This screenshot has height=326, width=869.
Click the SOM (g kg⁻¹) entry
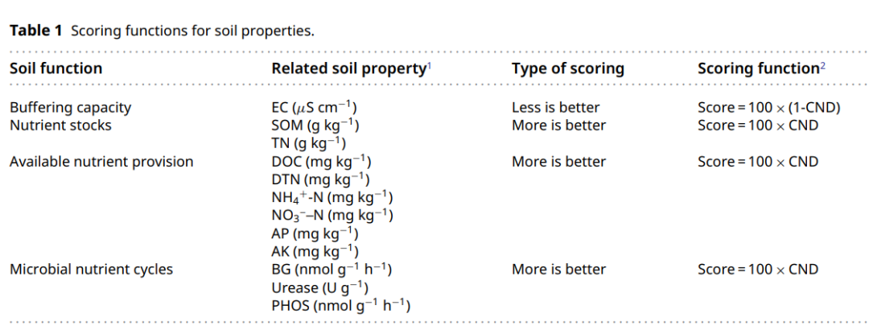315,126
